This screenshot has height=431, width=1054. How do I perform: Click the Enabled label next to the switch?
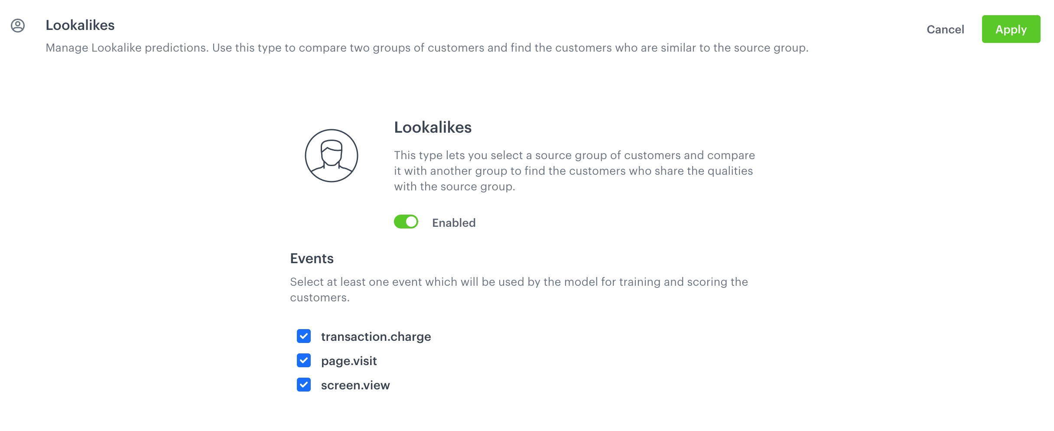(x=453, y=222)
